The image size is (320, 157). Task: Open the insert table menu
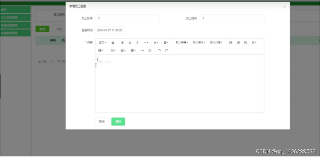[133, 51]
